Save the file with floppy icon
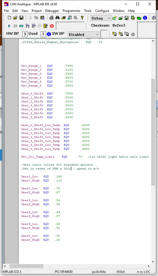Screen dimensions: 158x276 click(21, 18)
